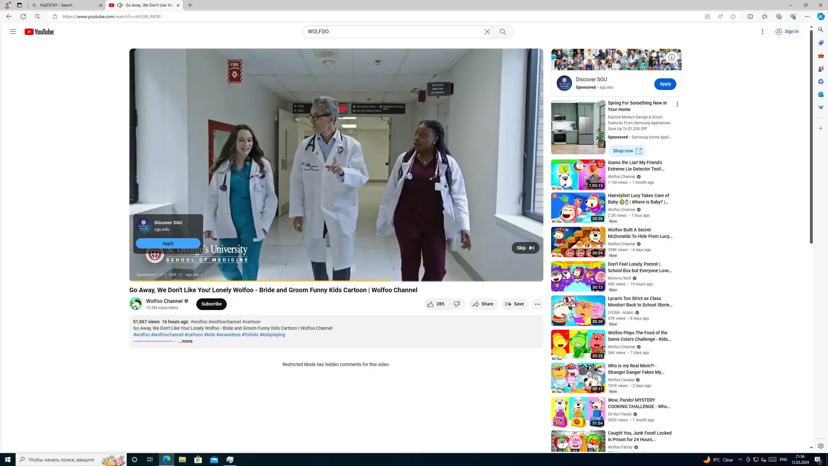Expand description with '...more'

(185, 341)
